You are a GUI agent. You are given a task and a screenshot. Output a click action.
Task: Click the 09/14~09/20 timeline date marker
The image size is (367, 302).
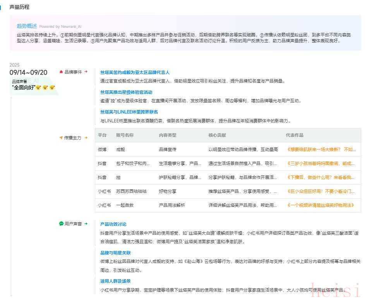coord(28,72)
